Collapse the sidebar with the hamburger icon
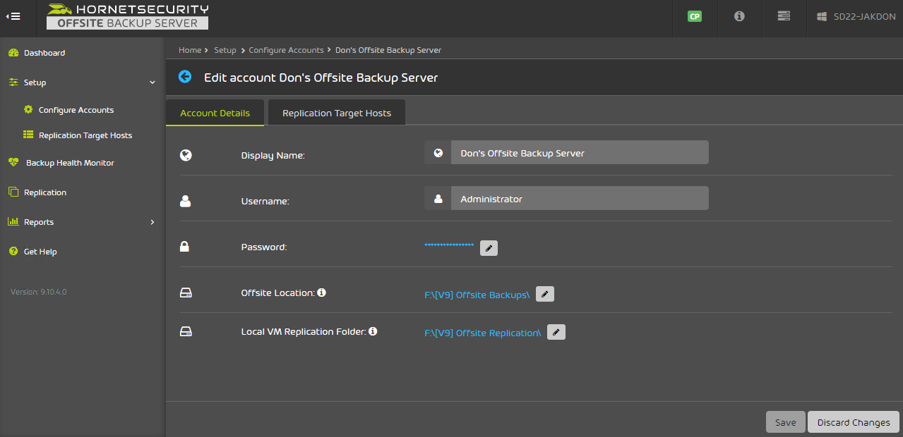 pos(13,16)
